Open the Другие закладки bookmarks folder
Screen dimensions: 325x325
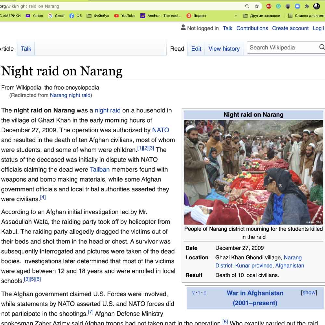point(262,16)
